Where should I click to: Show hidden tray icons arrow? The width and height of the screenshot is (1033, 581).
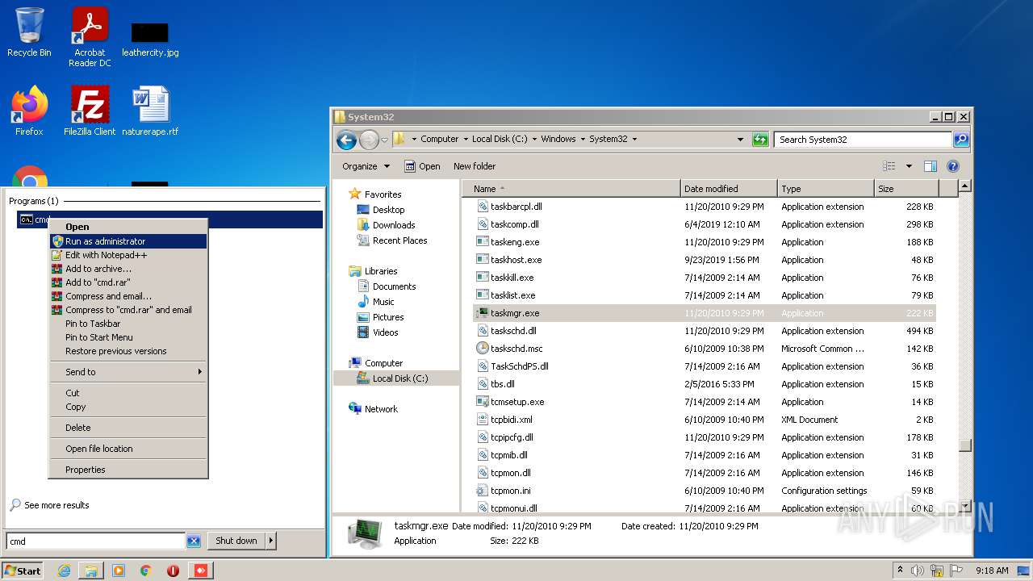[900, 571]
